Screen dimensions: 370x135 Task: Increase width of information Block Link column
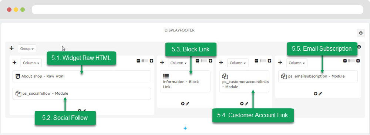[x=211, y=61]
